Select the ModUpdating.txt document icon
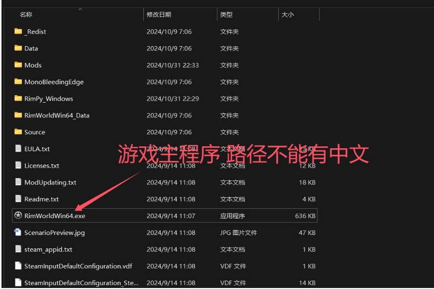This screenshot has width=434, height=289. click(18, 182)
